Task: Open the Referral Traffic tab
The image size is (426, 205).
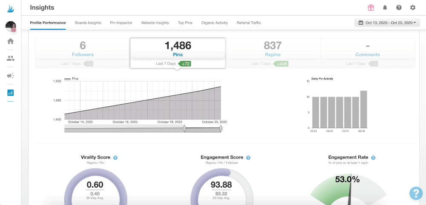Action: coord(249,23)
